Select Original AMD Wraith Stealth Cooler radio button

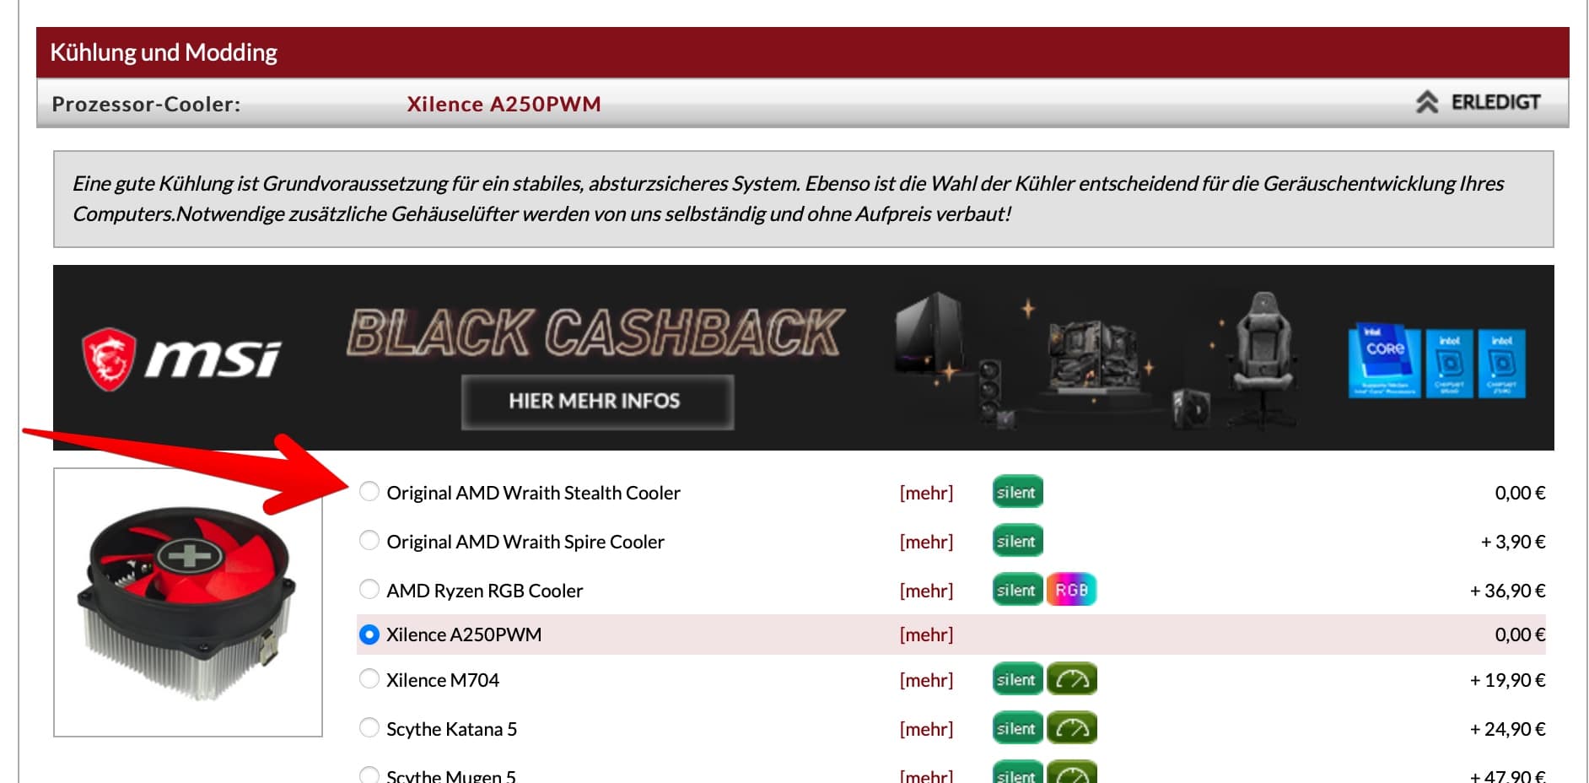click(x=369, y=492)
